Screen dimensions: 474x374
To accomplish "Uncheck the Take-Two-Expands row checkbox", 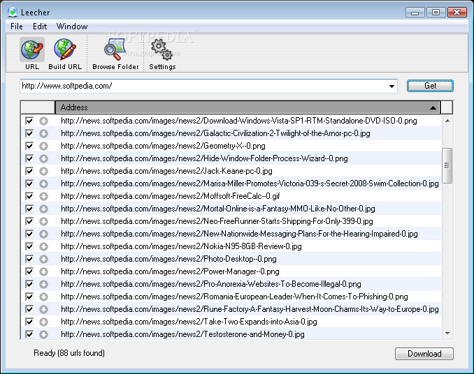I will pos(29,322).
